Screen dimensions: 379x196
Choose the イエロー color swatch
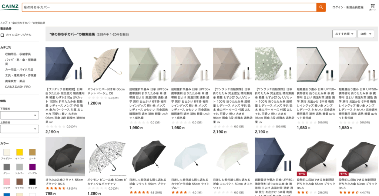tap(20, 152)
